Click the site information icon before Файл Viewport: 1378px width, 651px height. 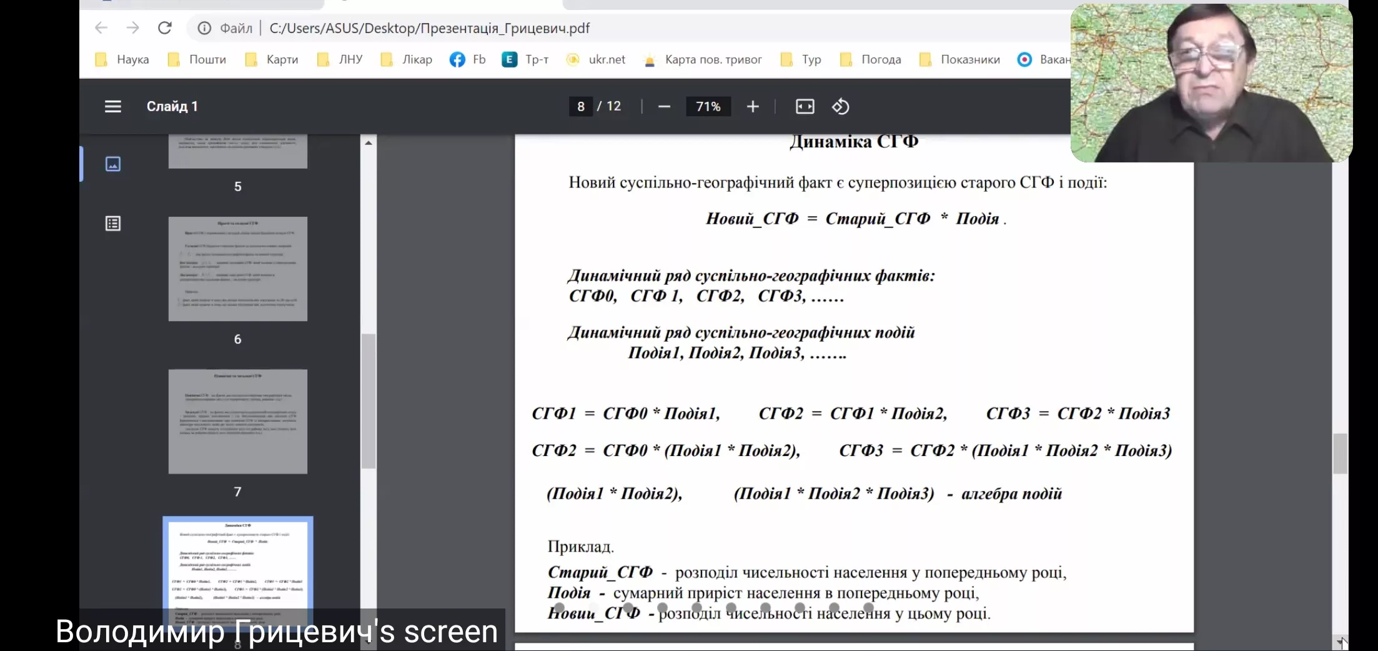204,28
